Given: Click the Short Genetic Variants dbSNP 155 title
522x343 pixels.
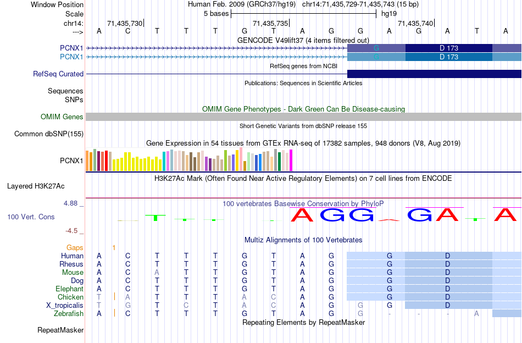Looking at the screenshot, I should pyautogui.click(x=303, y=126).
